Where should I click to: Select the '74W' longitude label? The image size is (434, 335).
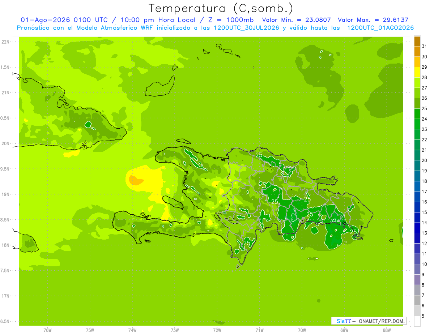[x=132, y=330]
